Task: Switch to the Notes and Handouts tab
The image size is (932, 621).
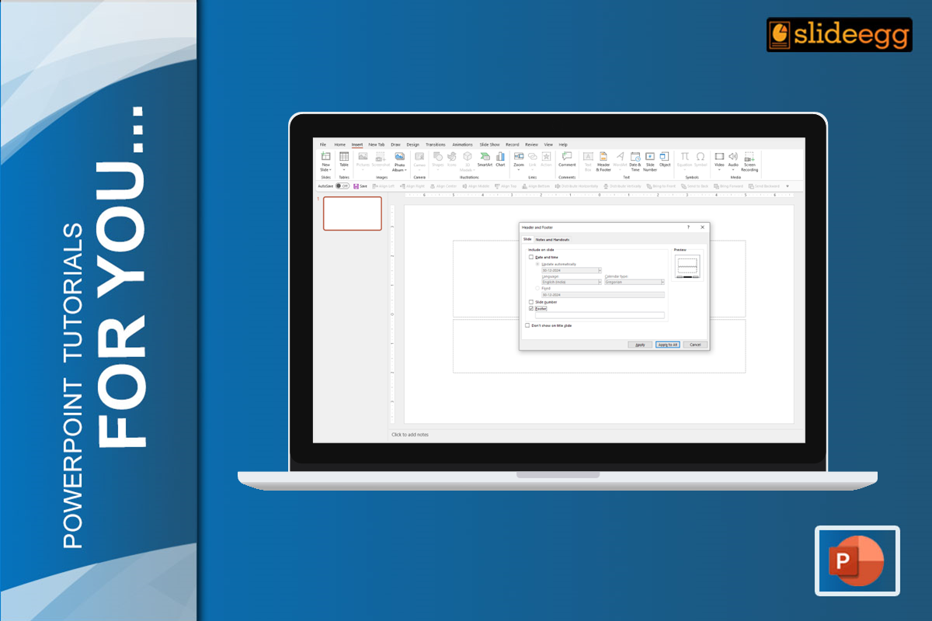Action: pyautogui.click(x=552, y=240)
